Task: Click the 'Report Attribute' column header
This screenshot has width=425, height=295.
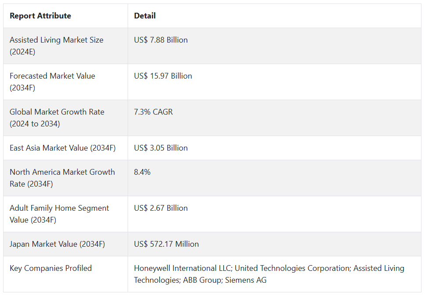Action: [x=40, y=16]
